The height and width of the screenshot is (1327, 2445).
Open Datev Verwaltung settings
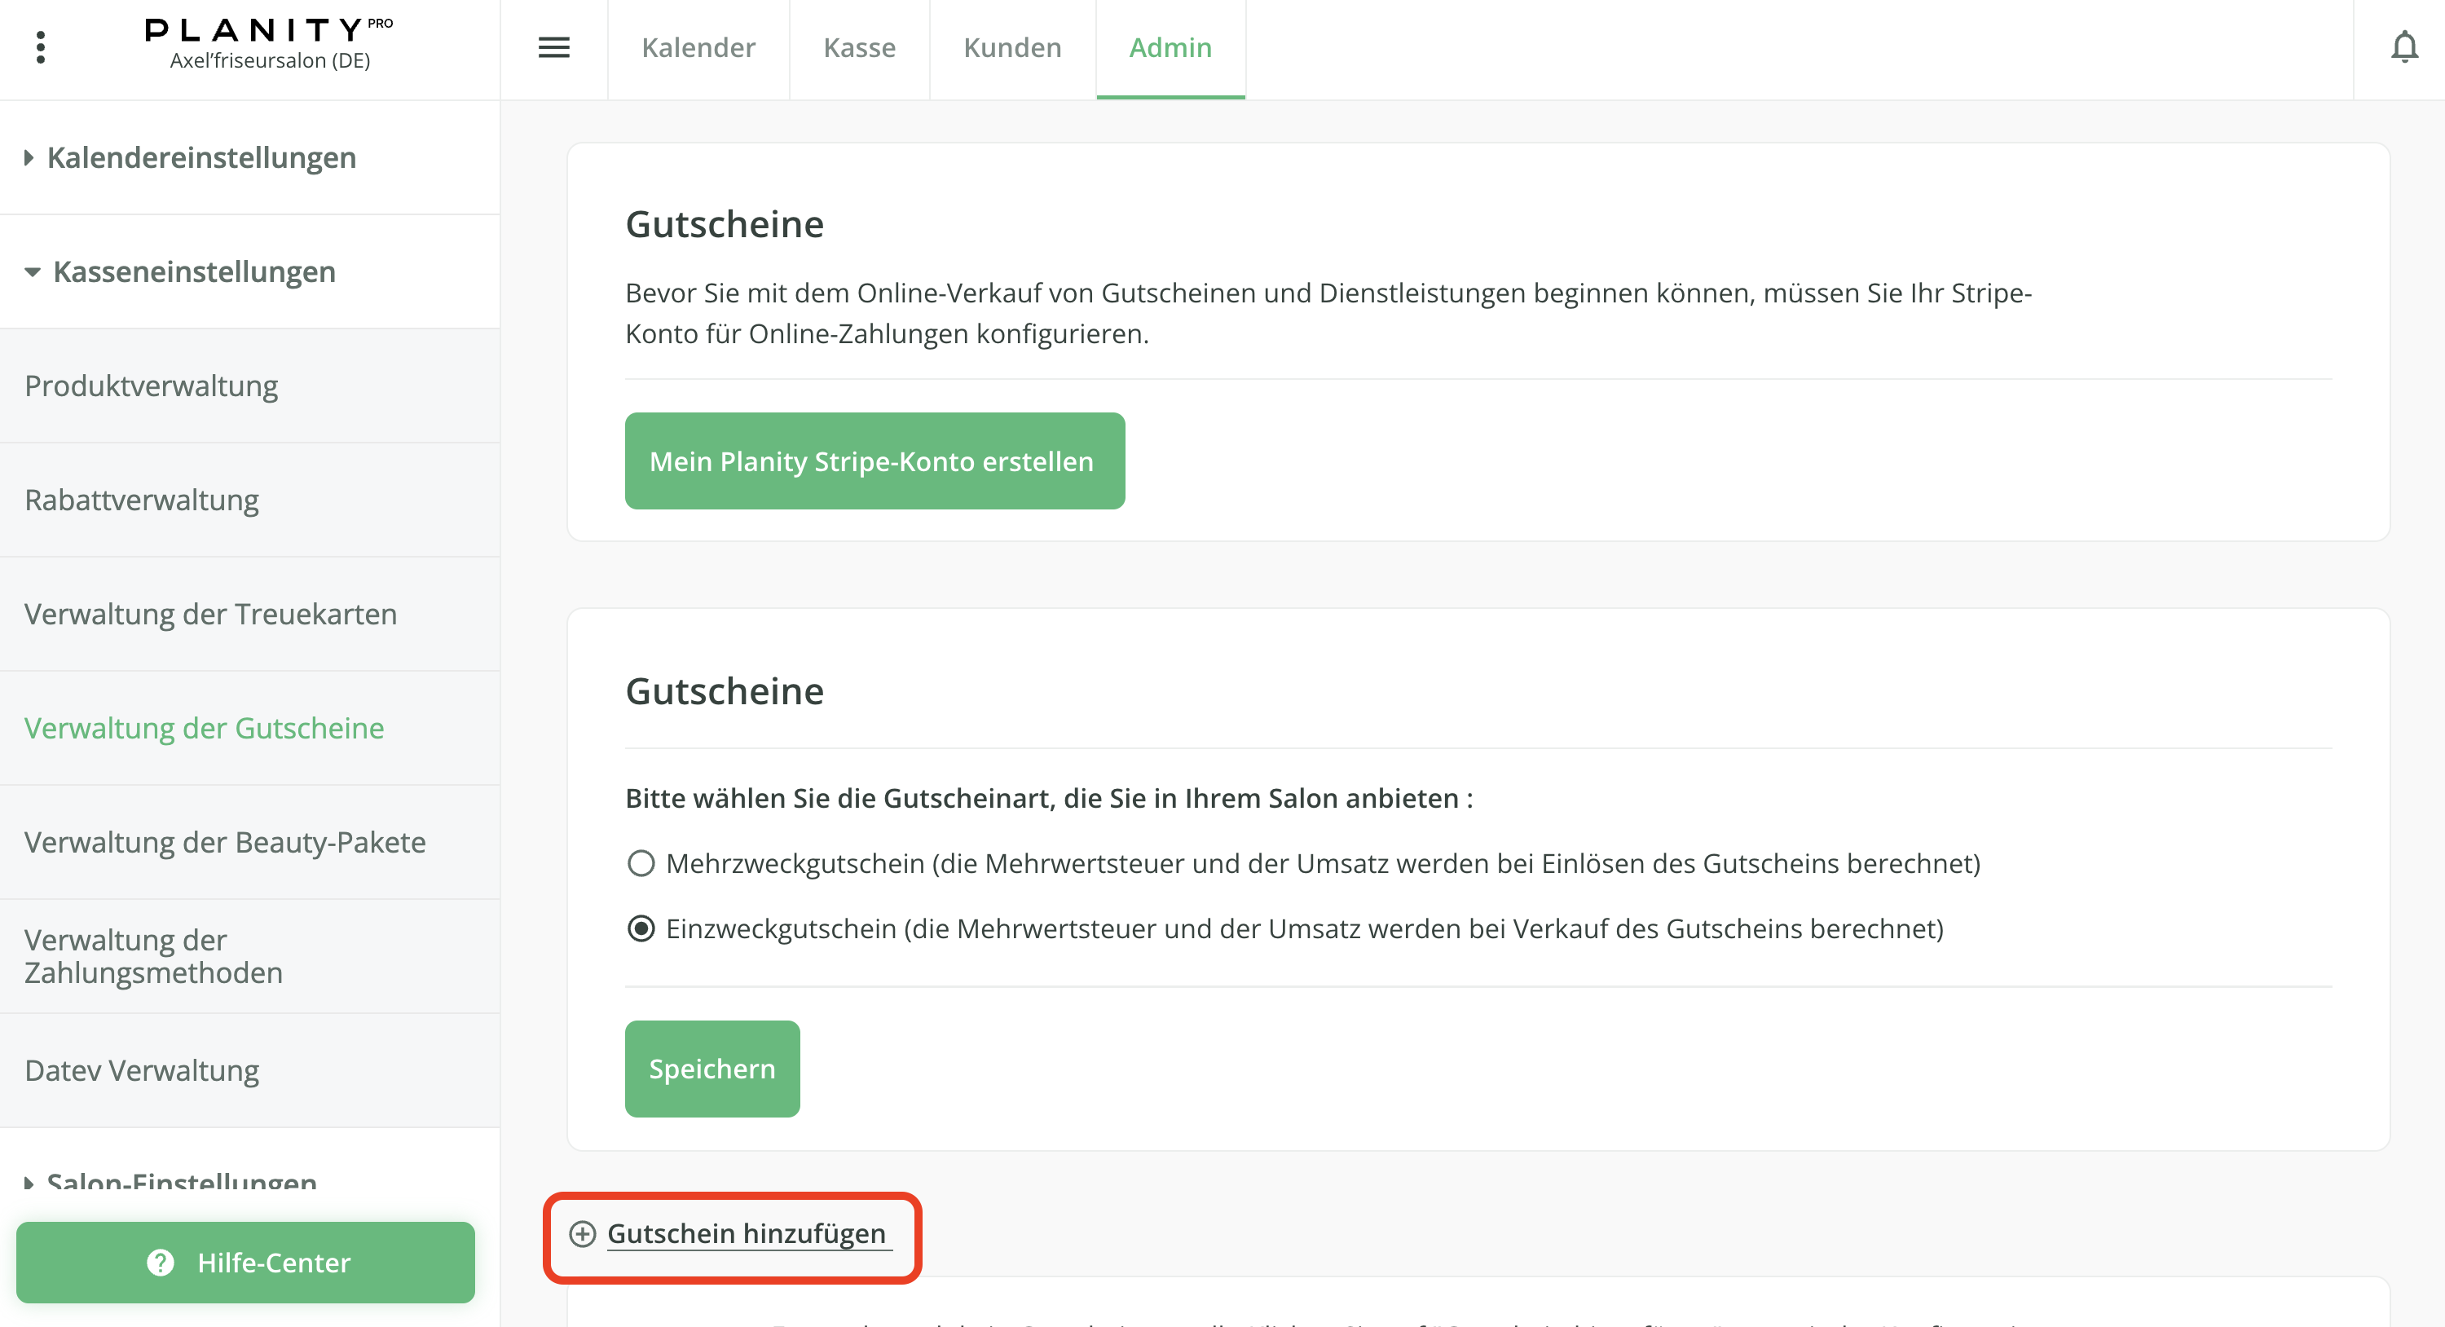coord(143,1071)
